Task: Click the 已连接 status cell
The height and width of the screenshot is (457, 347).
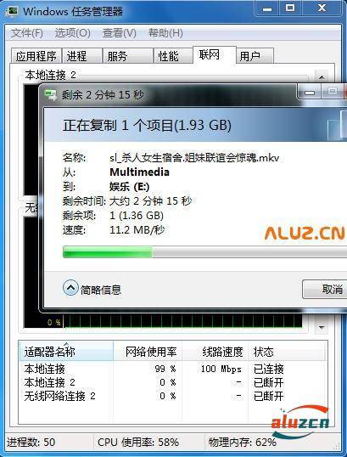Action: coord(268,369)
